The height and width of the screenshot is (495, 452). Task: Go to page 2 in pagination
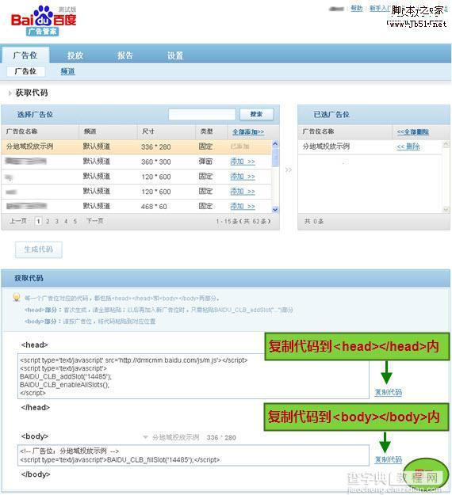pos(48,221)
